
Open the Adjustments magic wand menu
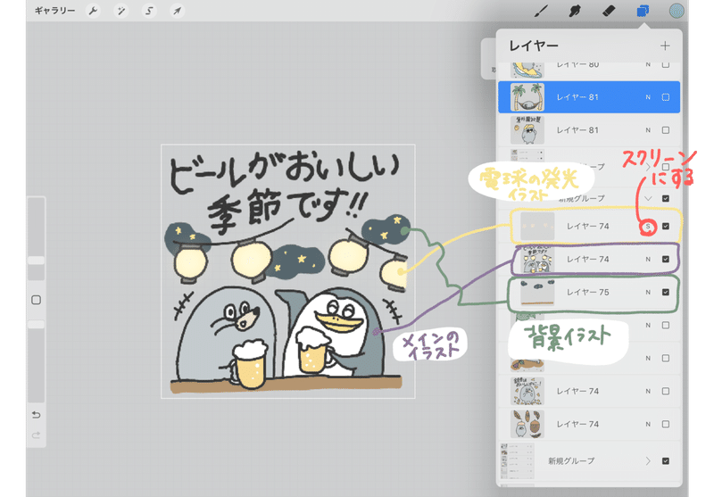pos(121,11)
